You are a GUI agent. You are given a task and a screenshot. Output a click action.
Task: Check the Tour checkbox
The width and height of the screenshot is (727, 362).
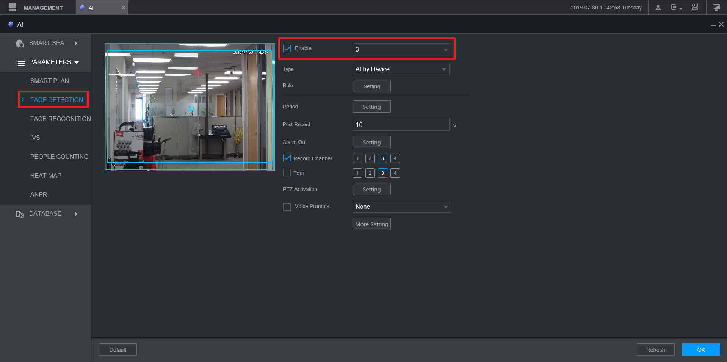pyautogui.click(x=287, y=173)
